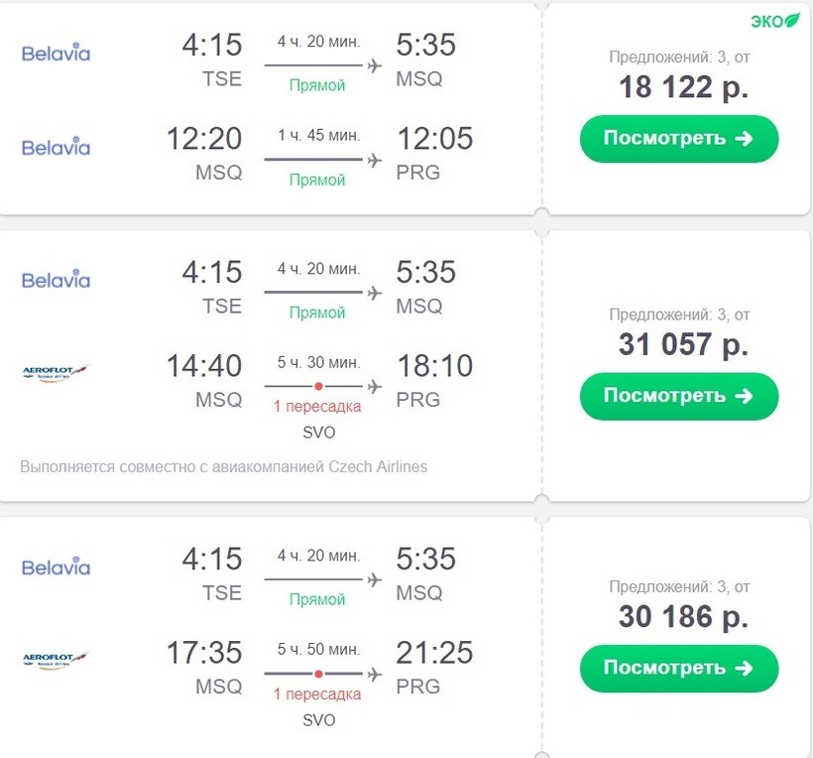Screen dimensions: 813x758
Task: Click the 30 186 р. price
Action: pyautogui.click(x=683, y=617)
